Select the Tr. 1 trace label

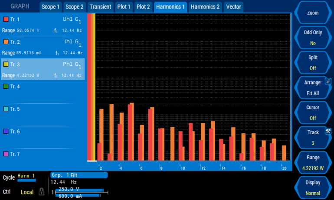15,19
